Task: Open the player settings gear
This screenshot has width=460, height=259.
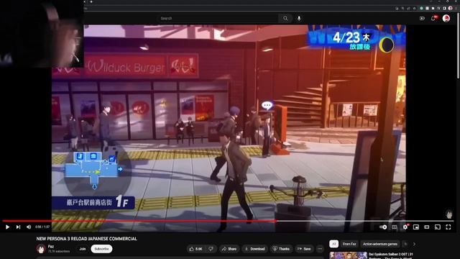Action: (405, 227)
